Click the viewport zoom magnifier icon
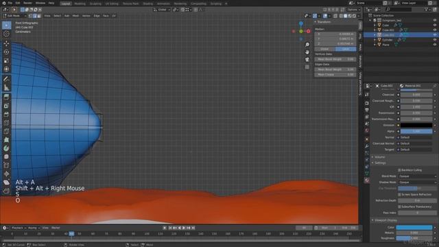The width and height of the screenshot is (439, 247). 307,45
